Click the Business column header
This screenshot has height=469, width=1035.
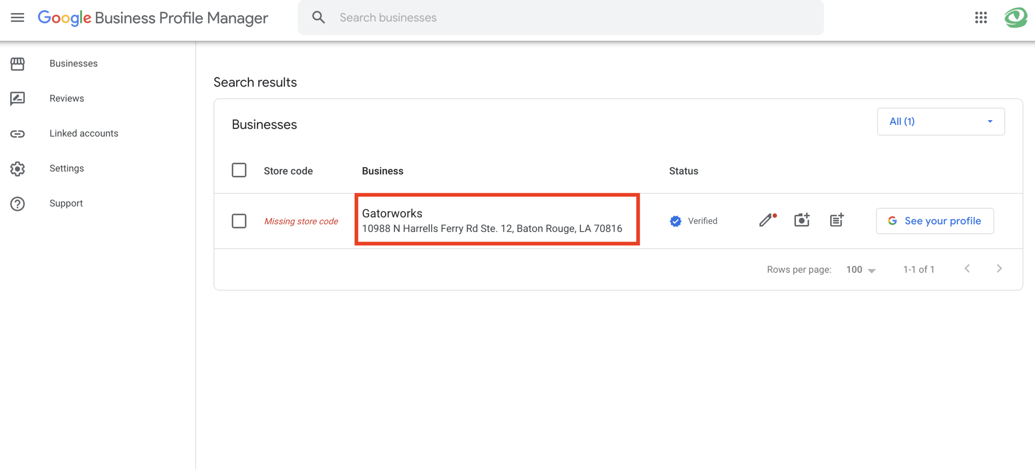coord(382,171)
